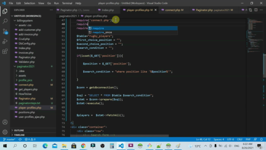This screenshot has width=266, height=150.
Task: Open the Selection menu
Action: coord(30,3)
